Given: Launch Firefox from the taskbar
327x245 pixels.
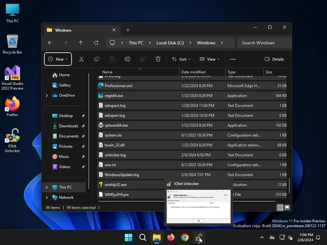Looking at the screenshot, I should (171, 237).
